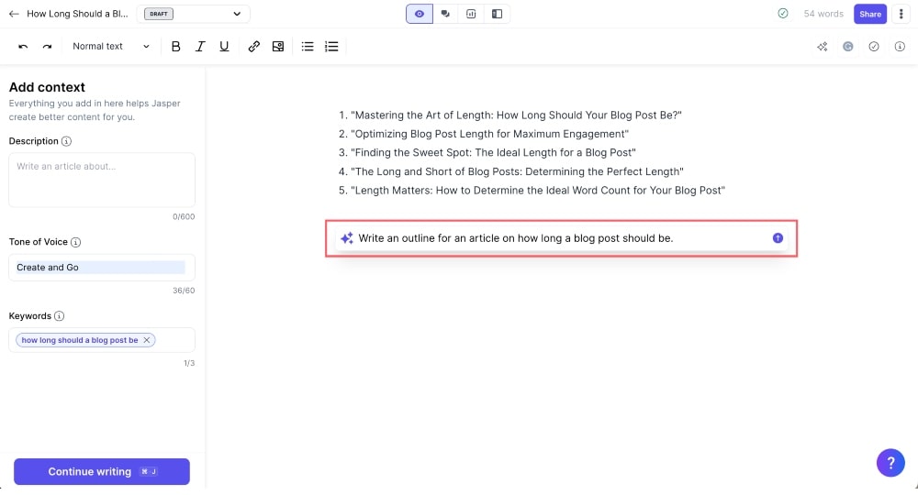Click the Share button

coord(869,14)
